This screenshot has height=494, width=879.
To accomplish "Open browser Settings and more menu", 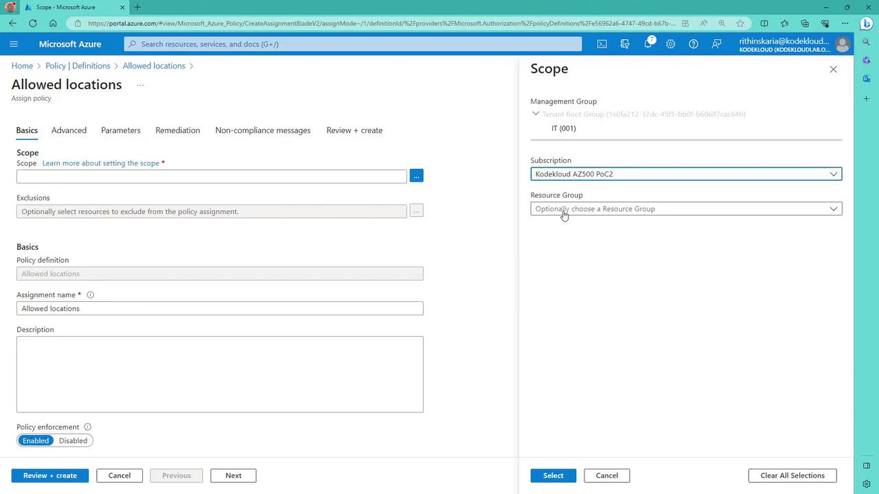I will pos(845,23).
